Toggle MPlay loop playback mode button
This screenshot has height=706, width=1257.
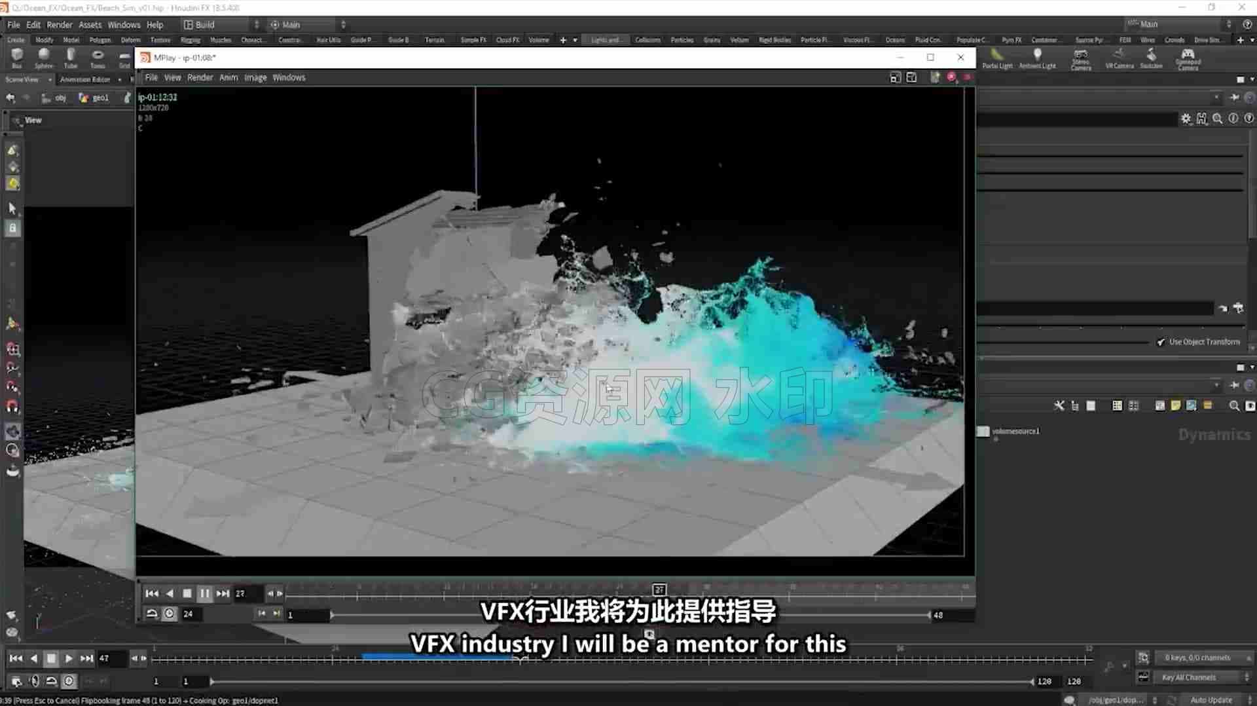tap(152, 614)
